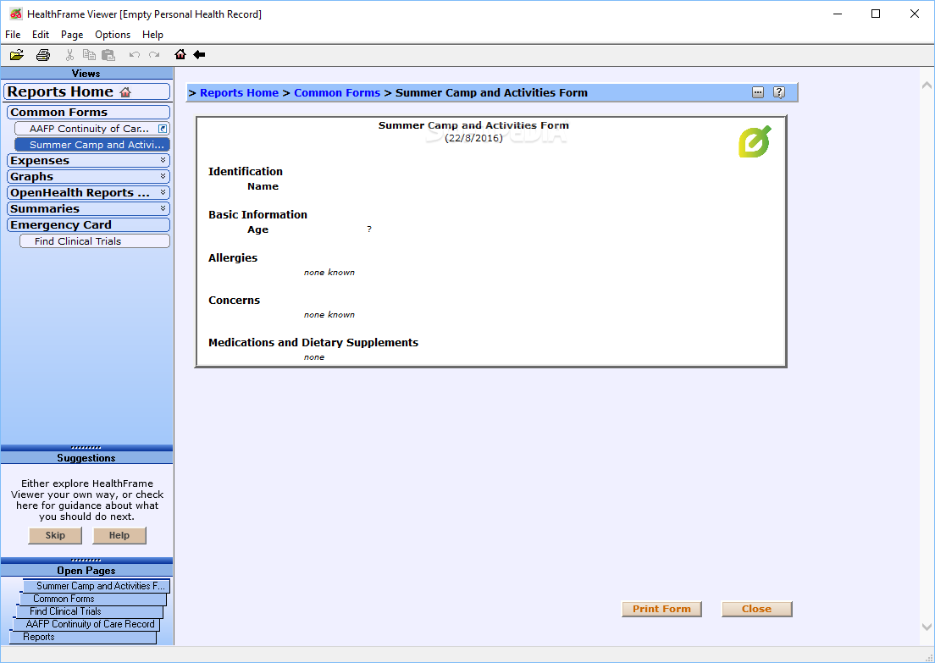Open the Common Forms section header

point(88,112)
